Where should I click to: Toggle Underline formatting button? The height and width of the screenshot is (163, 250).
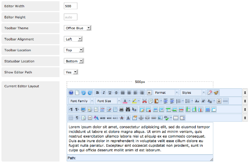pyautogui.click(x=110, y=93)
